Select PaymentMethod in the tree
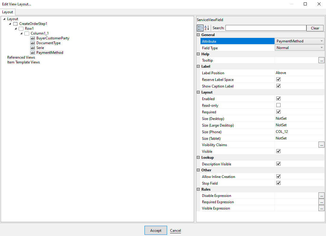This screenshot has width=326, height=236. (x=50, y=53)
